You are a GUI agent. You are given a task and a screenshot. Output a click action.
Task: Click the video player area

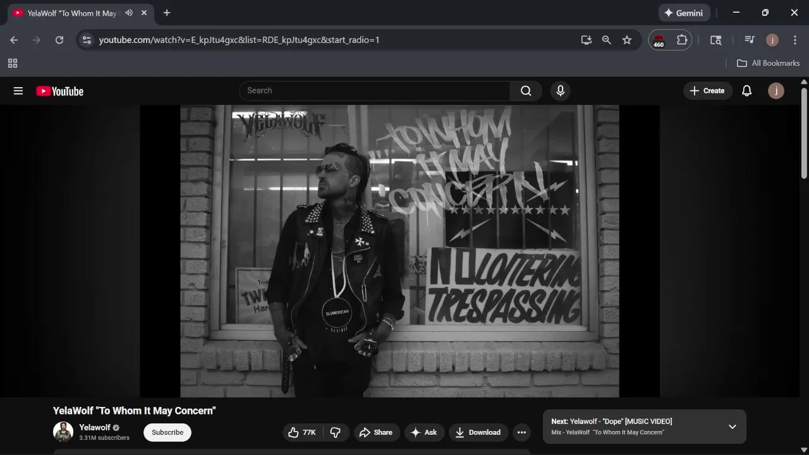399,251
